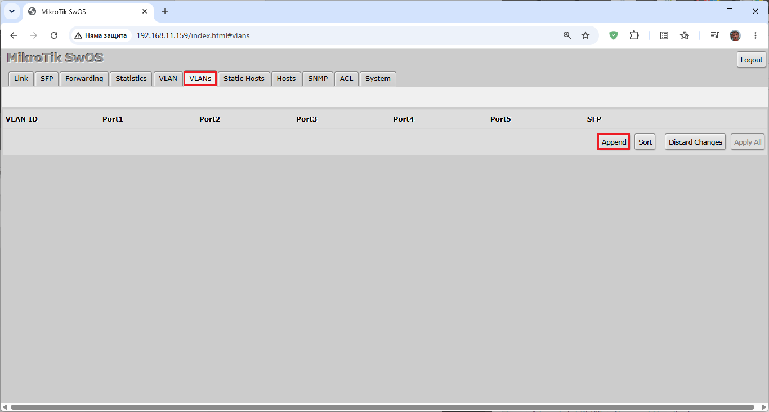The height and width of the screenshot is (412, 769).
Task: Open the Static Hosts tab
Action: (x=244, y=79)
